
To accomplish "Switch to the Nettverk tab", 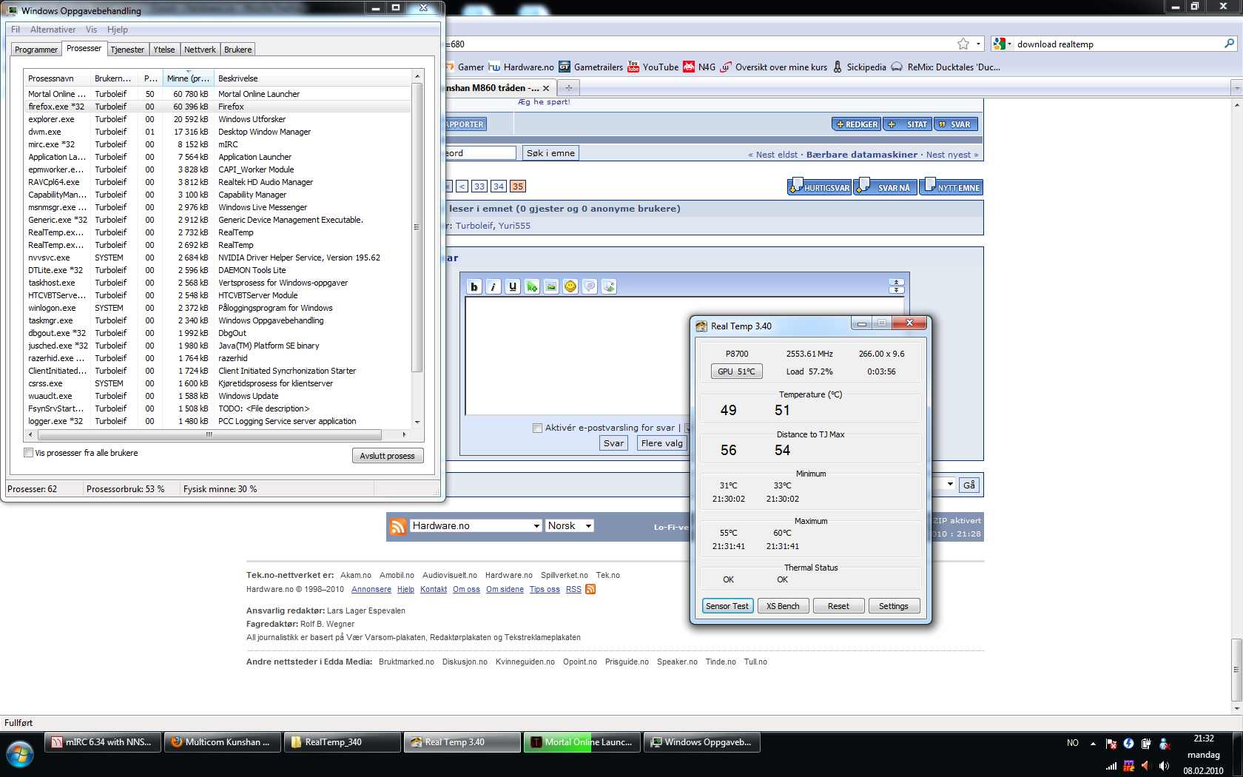I will point(200,50).
